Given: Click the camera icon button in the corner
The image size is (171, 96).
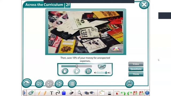Looking at the screenshot, I should click(x=129, y=84).
